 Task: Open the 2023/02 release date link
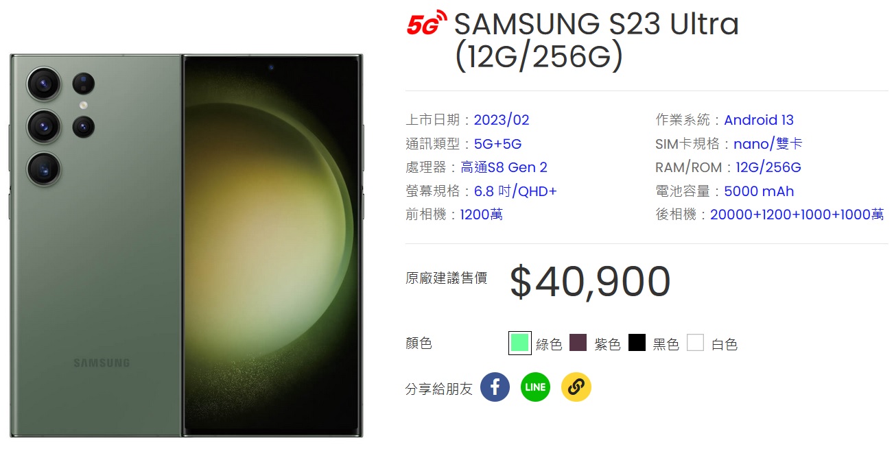502,120
